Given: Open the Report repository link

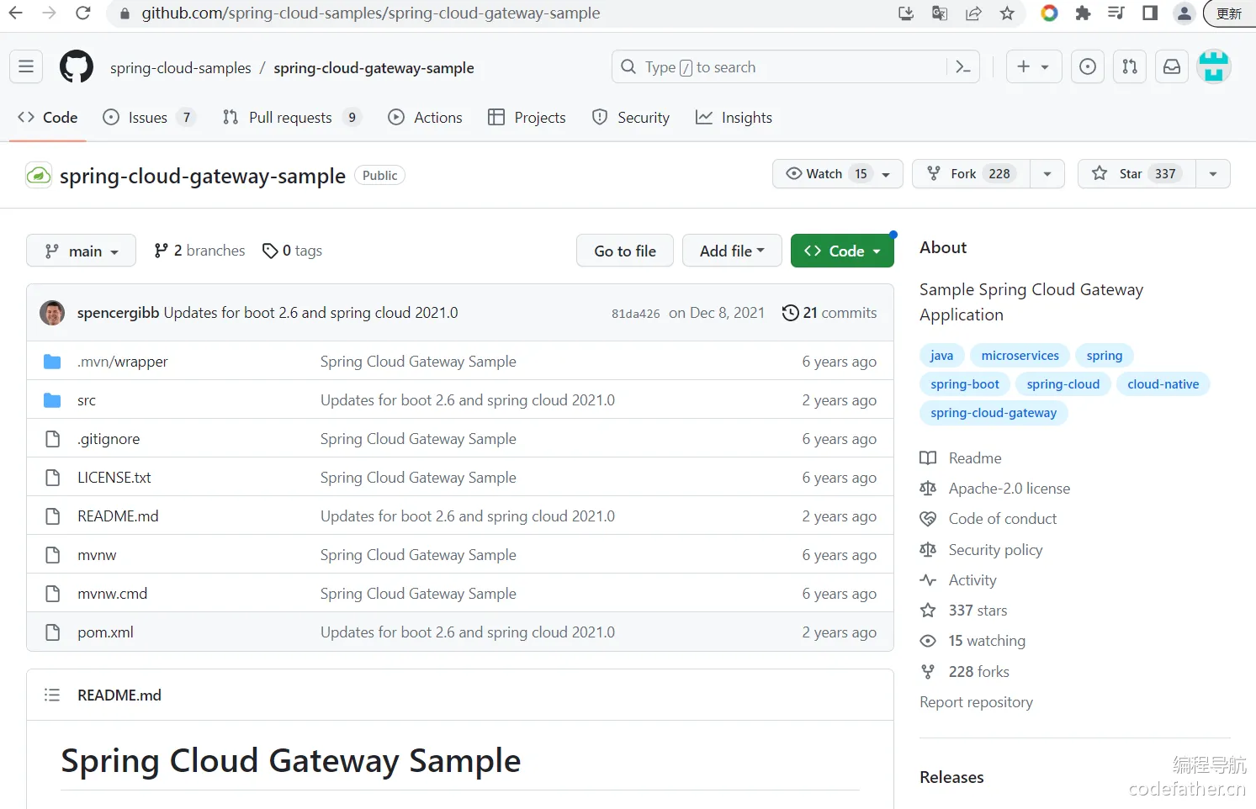Looking at the screenshot, I should pos(976,702).
